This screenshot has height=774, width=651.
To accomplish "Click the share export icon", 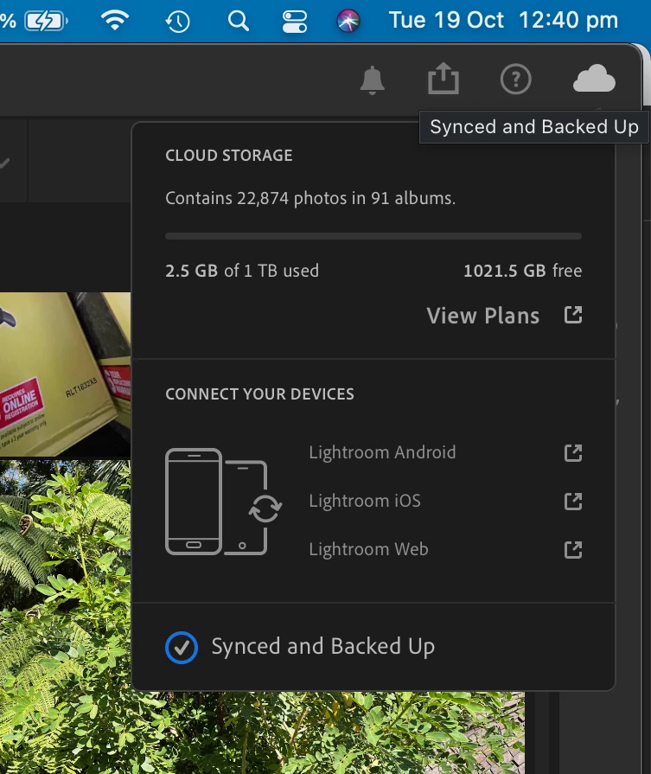I will click(444, 78).
